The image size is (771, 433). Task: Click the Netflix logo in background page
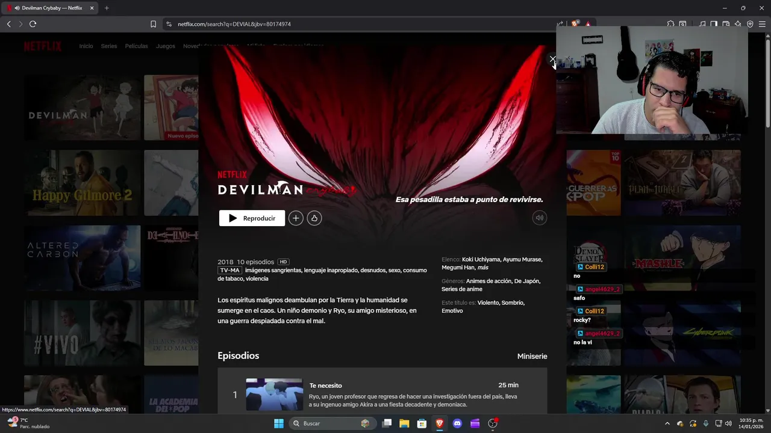43,46
